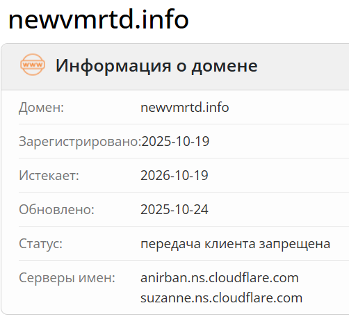Screen dimensions: 349x326
Task: Click the Истекает: label
Action: [x=49, y=175]
